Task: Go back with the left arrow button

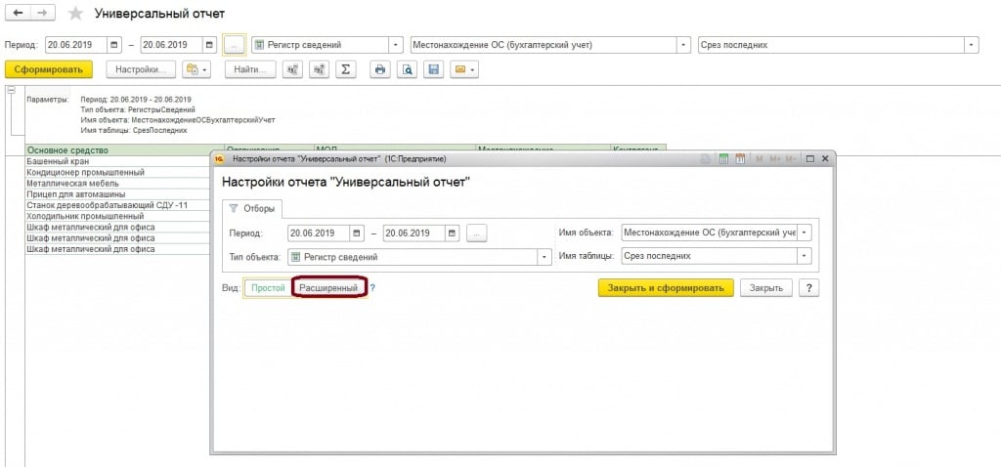Action: click(x=18, y=15)
